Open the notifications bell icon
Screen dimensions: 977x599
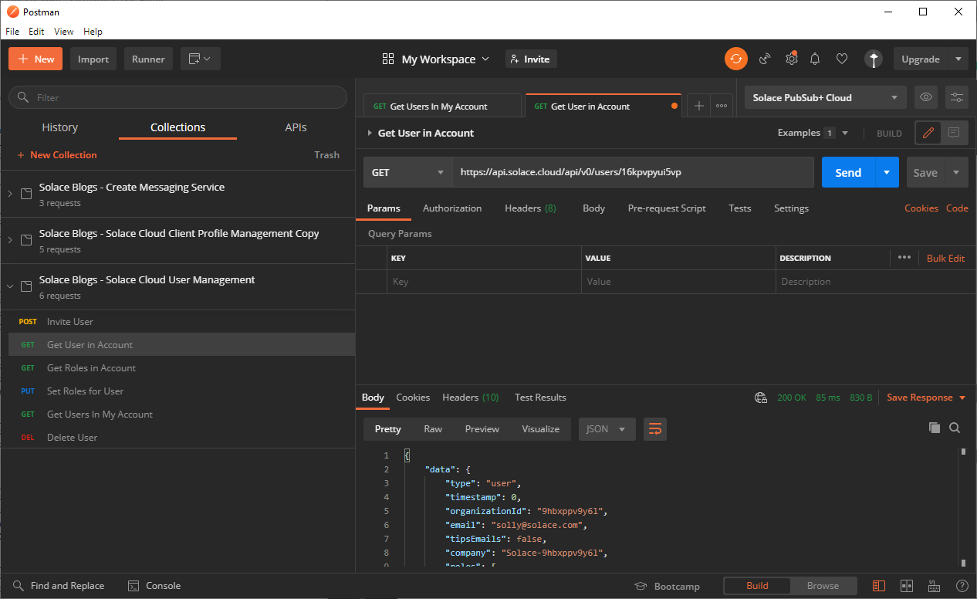coord(815,59)
